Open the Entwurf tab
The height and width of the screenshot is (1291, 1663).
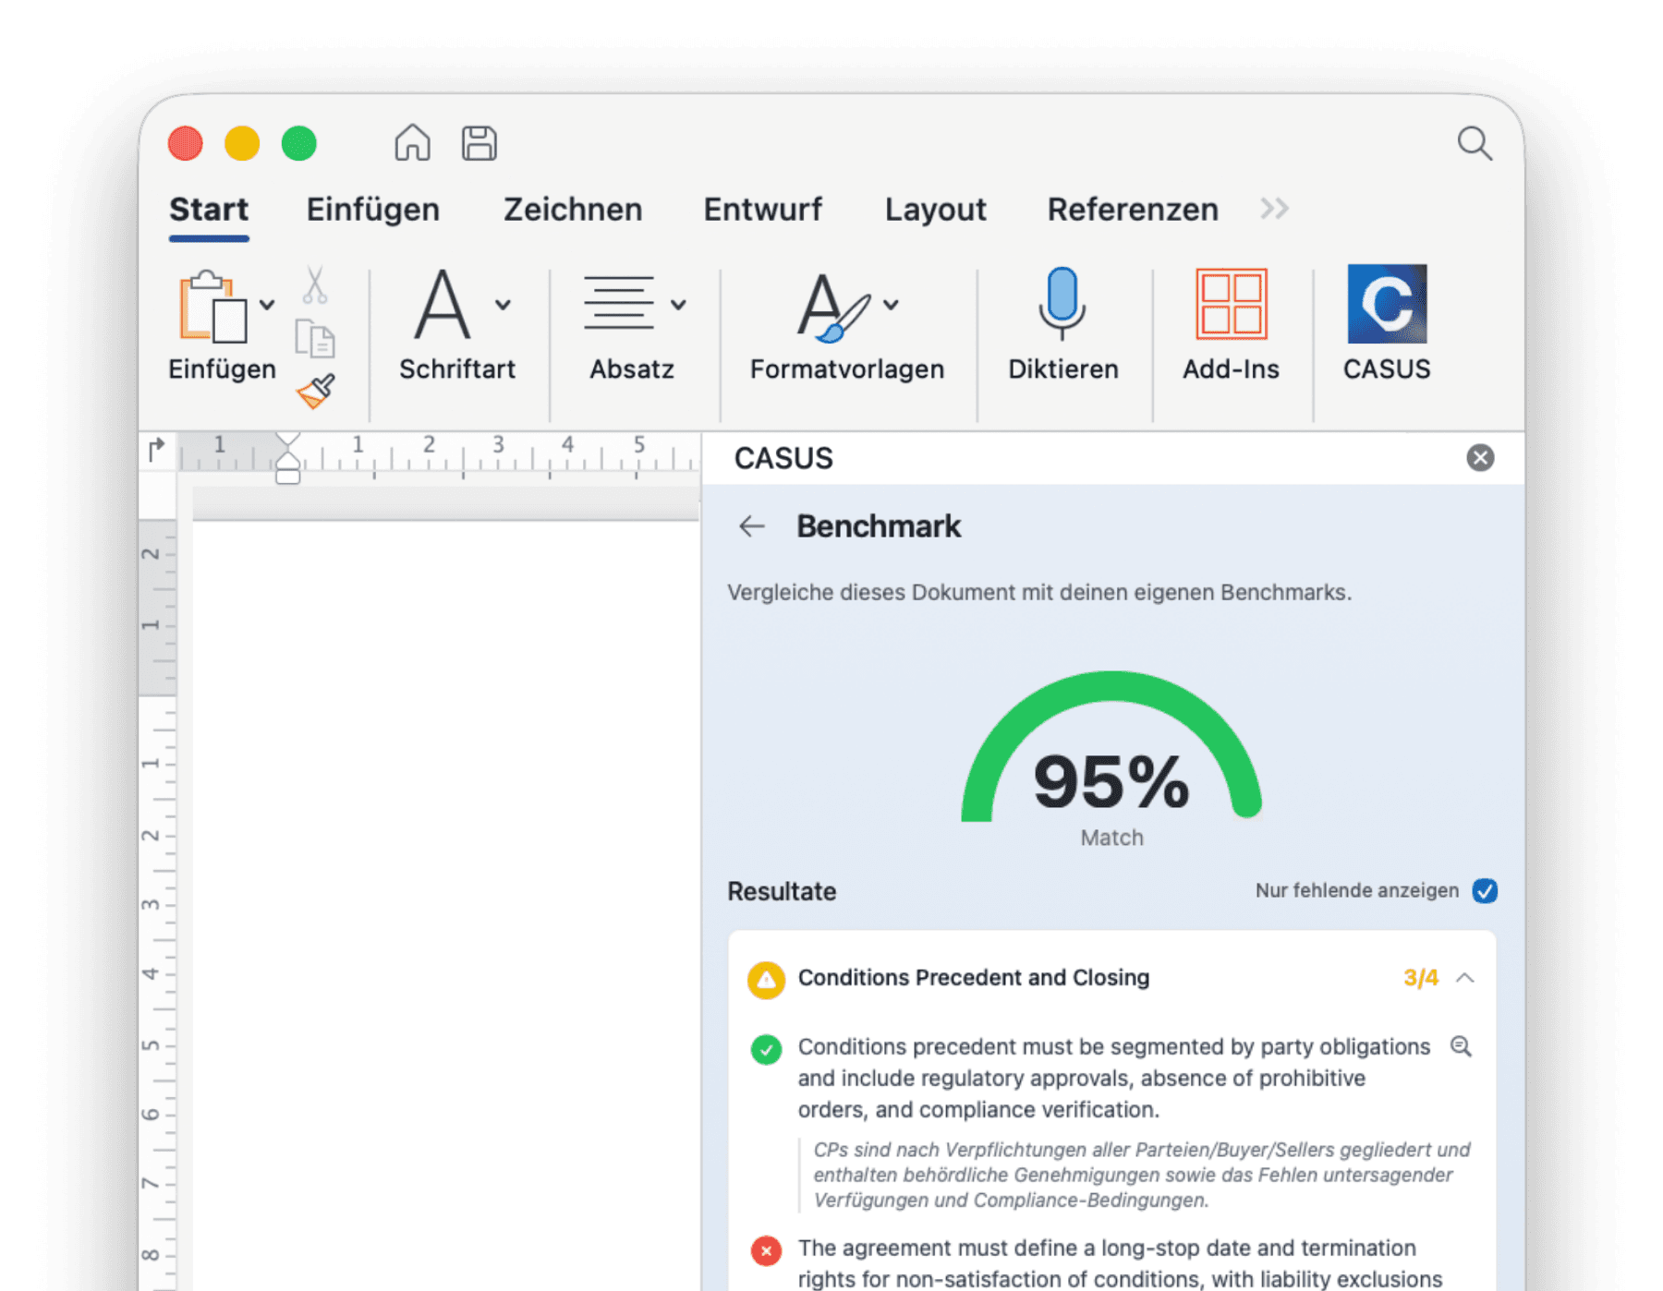pyautogui.click(x=762, y=210)
